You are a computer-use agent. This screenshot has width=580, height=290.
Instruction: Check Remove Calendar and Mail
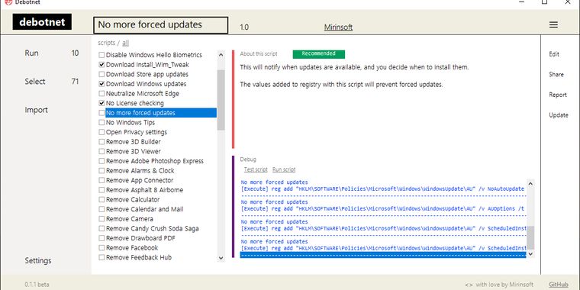click(101, 209)
